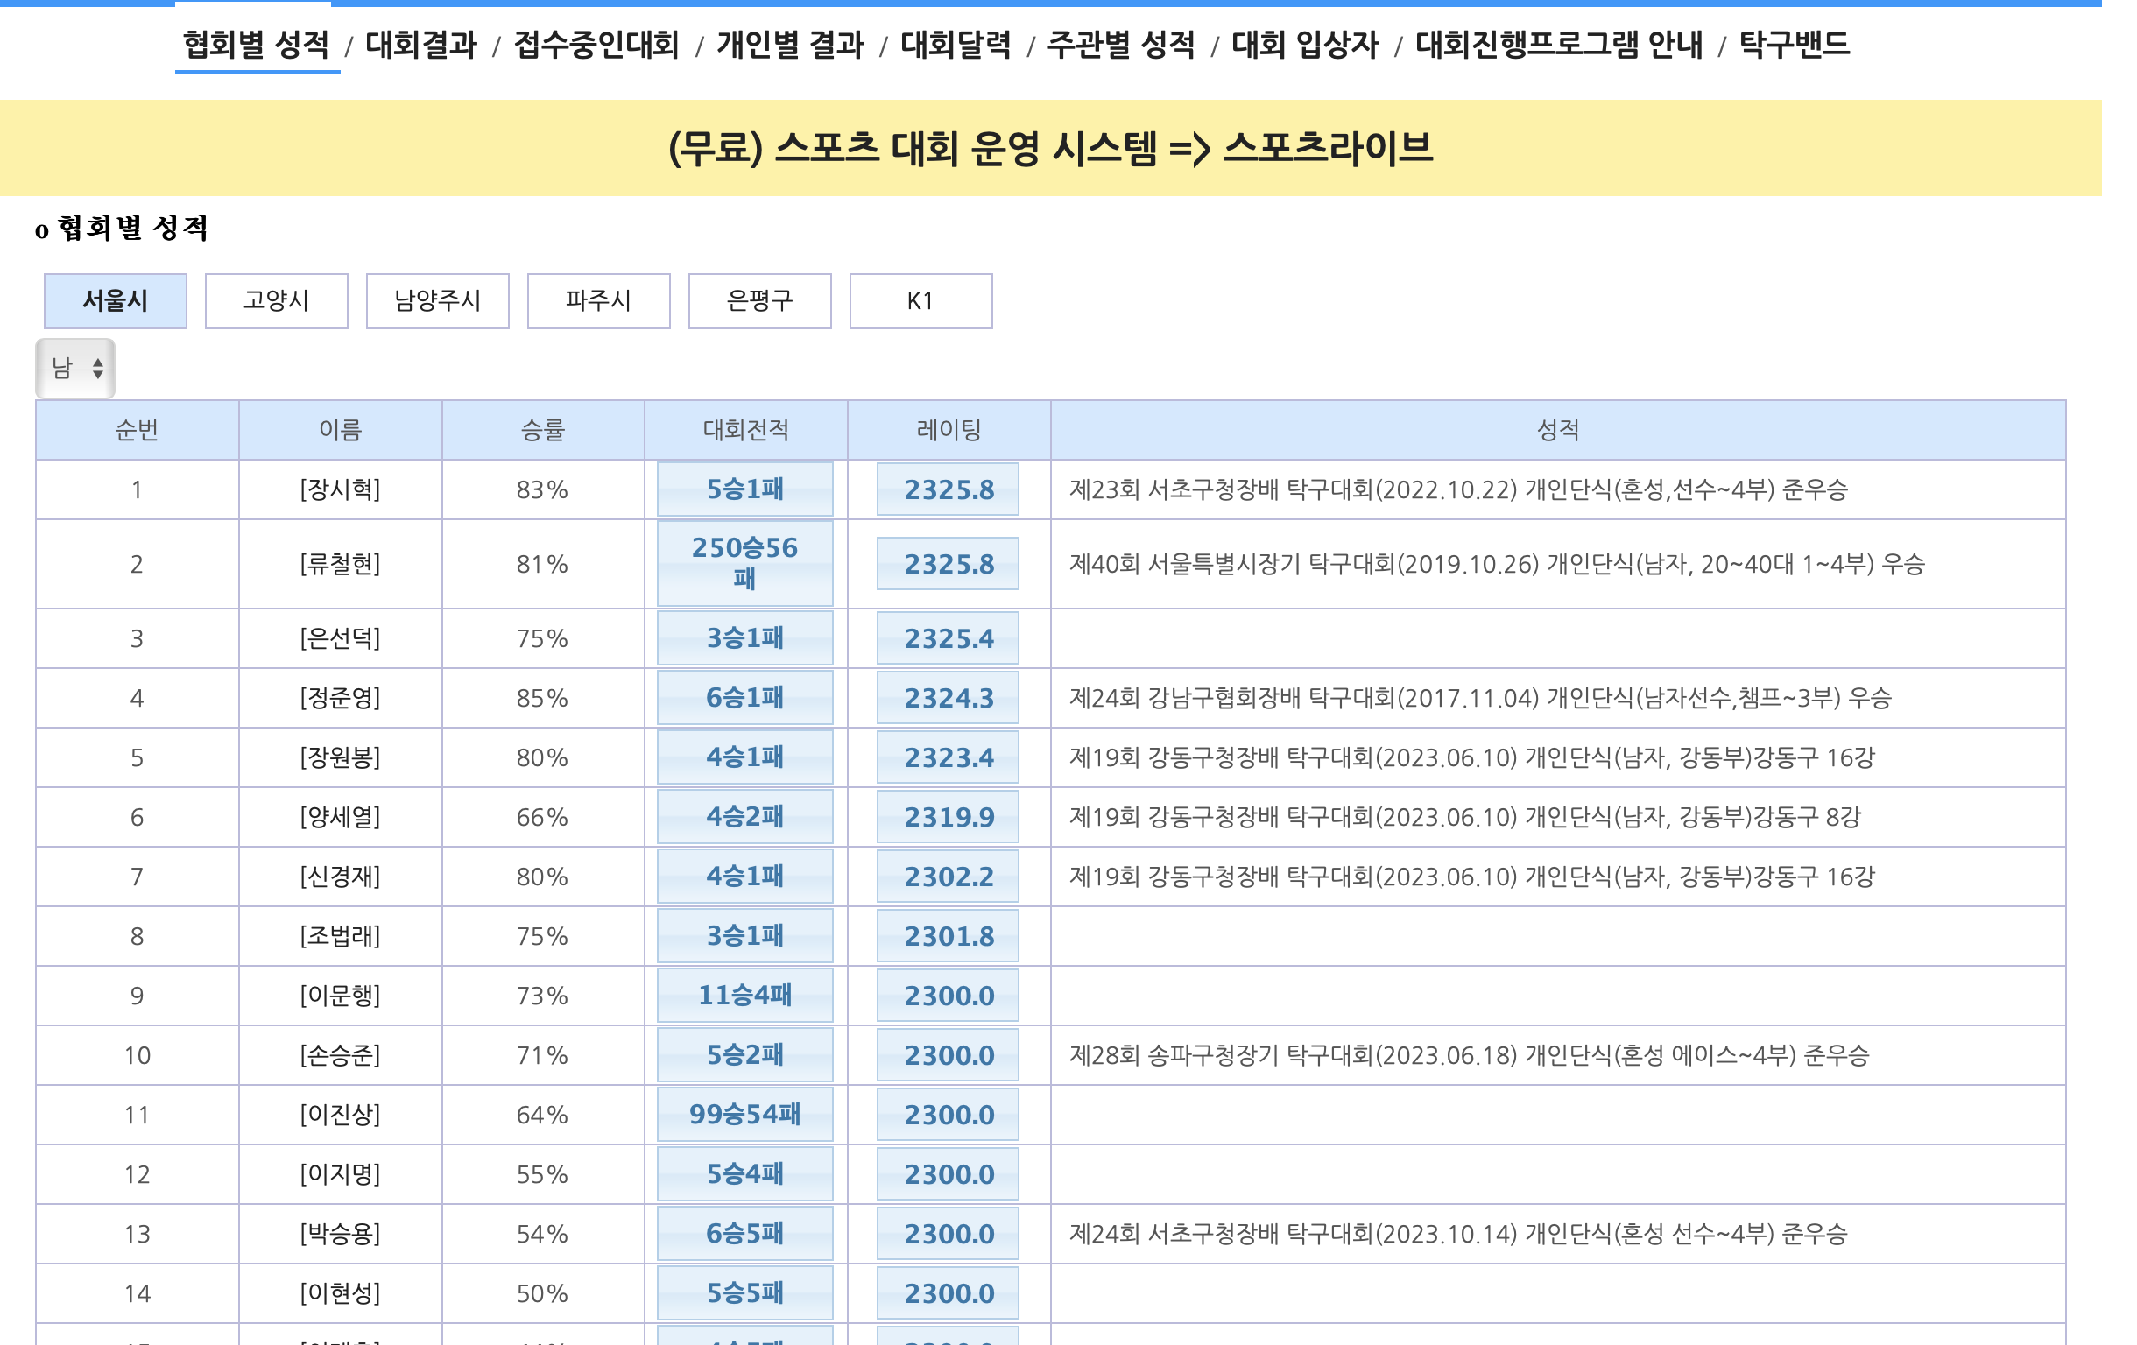The height and width of the screenshot is (1345, 2137).
Task: Open 장시혁's 5승1패 record
Action: point(744,489)
